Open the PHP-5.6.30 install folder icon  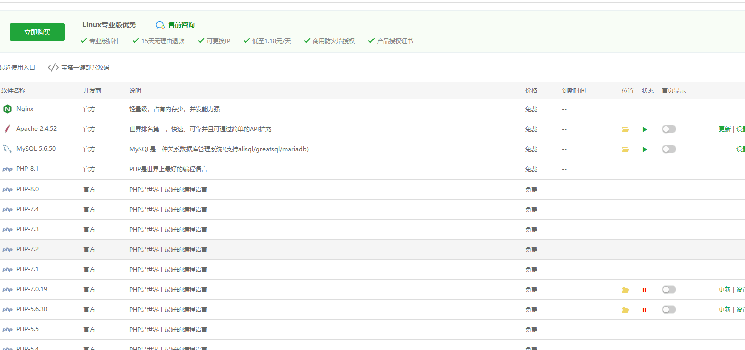625,310
